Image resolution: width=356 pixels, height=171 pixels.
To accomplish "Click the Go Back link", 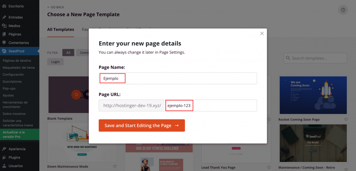I will (56, 7).
